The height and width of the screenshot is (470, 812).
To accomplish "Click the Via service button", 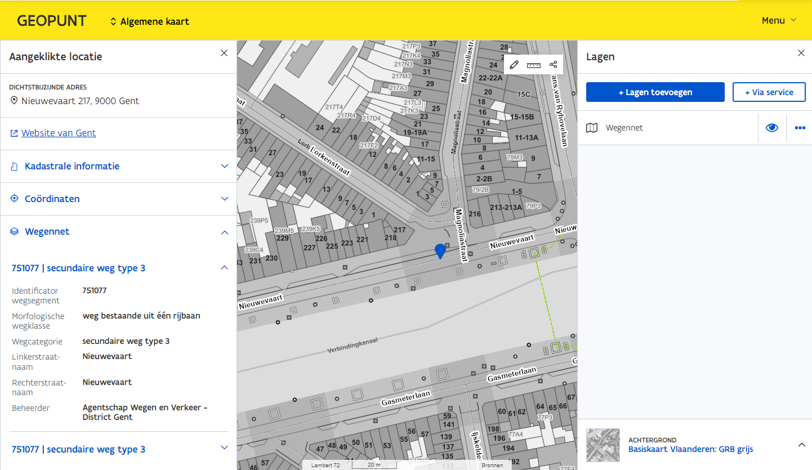I will 769,92.
